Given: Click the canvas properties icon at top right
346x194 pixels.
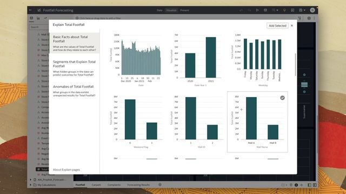Looking at the screenshot, I should (x=309, y=18).
